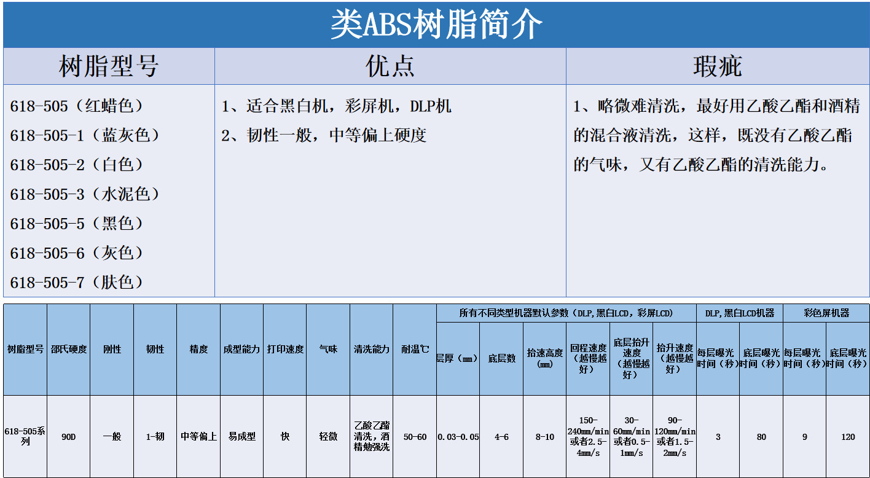Click exposure value 9 under 彩色屏机器
This screenshot has height=478, width=870.
tap(805, 437)
